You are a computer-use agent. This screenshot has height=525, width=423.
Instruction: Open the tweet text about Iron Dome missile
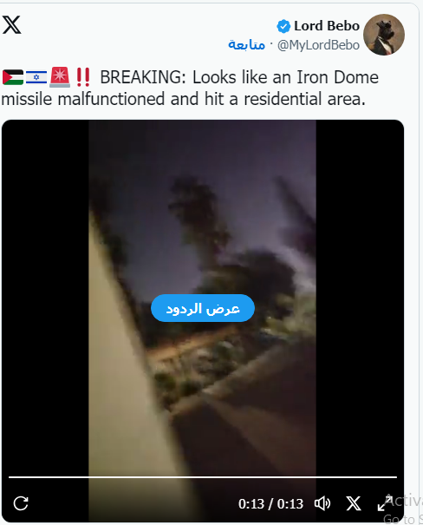pos(190,88)
